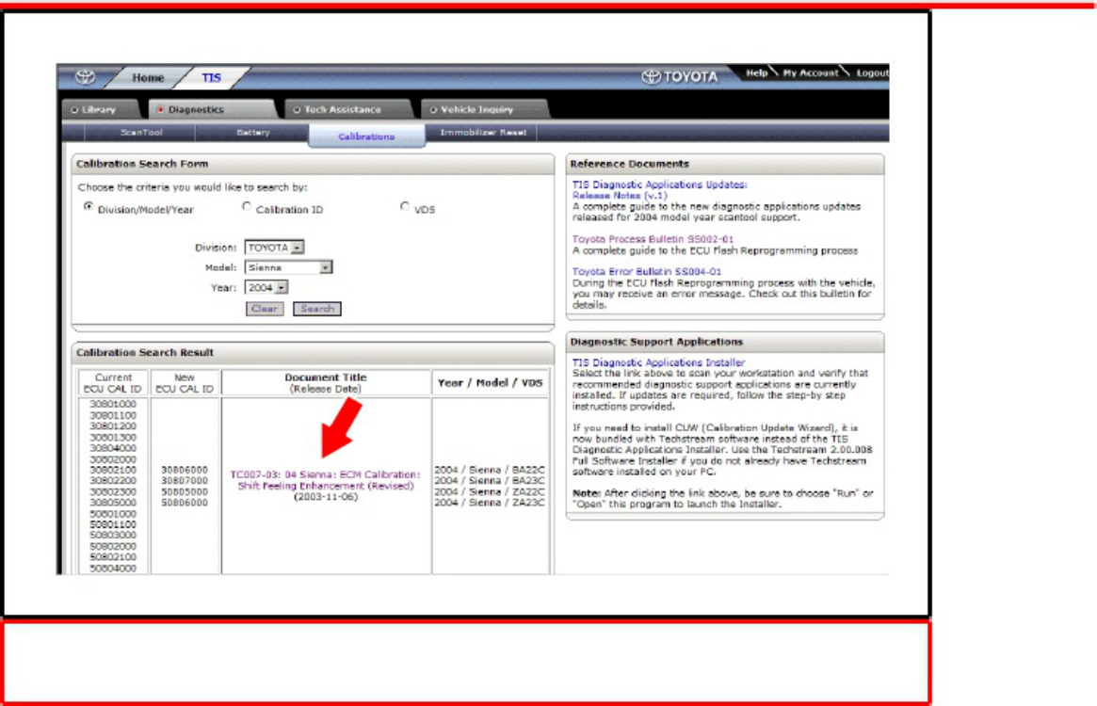Click the 2004 / Sienna / BA23C entry

[489, 481]
